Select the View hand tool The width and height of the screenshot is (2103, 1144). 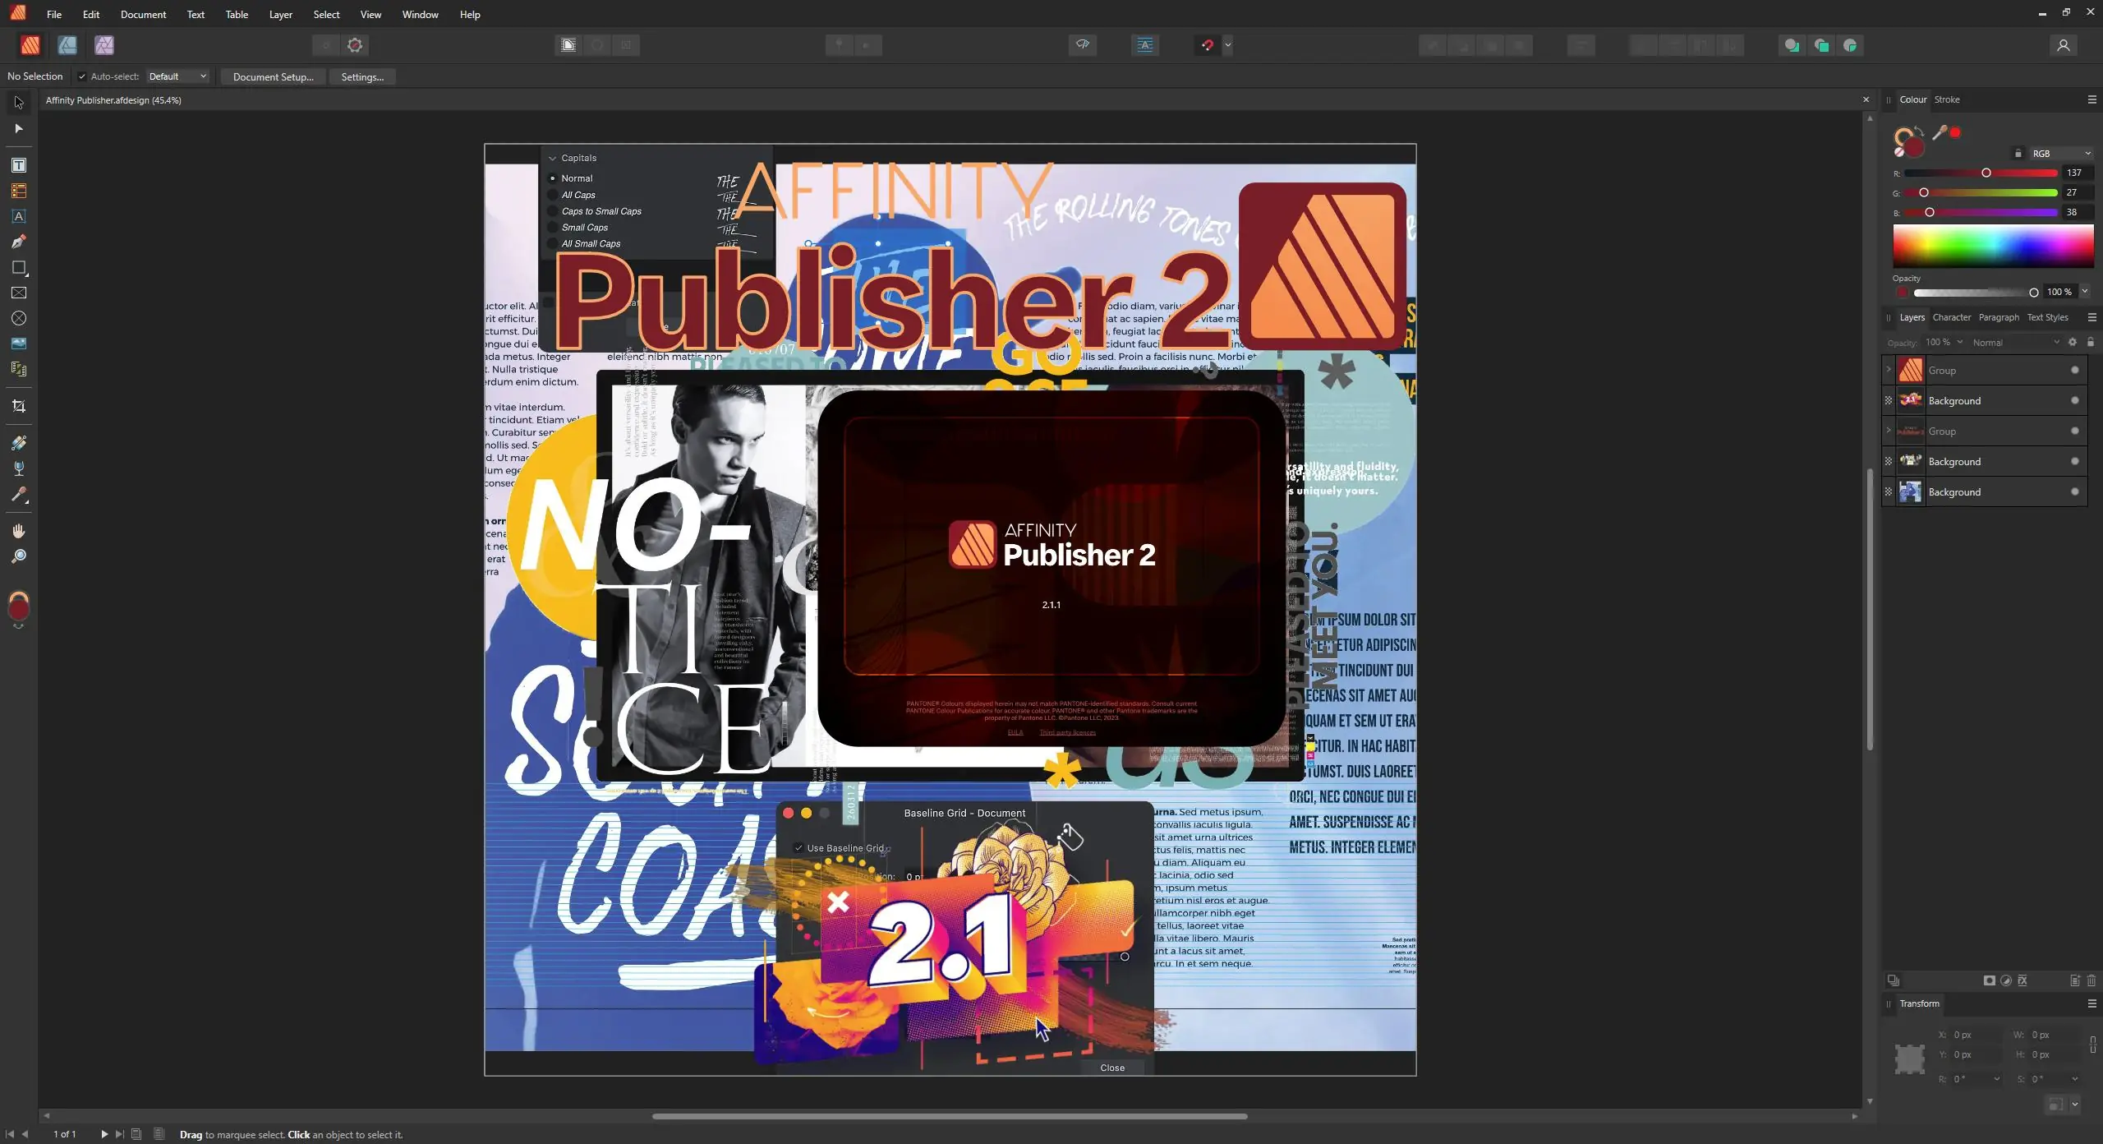pos(18,531)
